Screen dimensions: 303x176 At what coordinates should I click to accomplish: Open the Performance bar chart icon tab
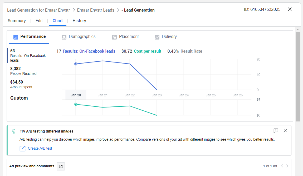pyautogui.click(x=16, y=37)
